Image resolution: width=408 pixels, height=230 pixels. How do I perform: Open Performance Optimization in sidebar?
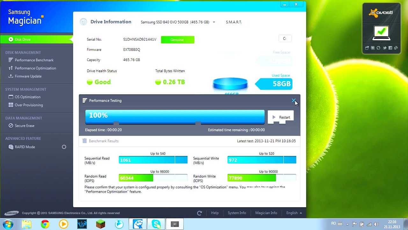pos(35,68)
